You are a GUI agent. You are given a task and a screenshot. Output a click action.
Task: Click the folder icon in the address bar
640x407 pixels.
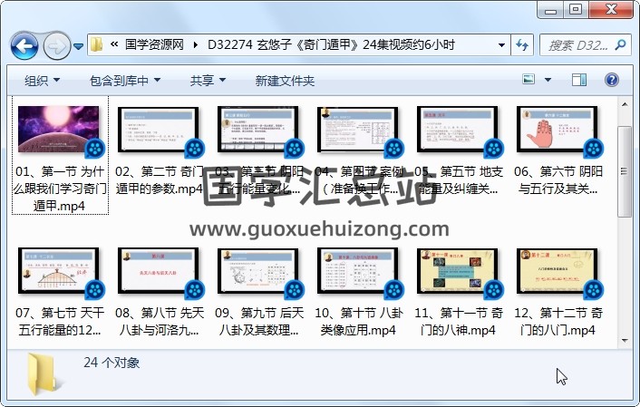click(97, 44)
